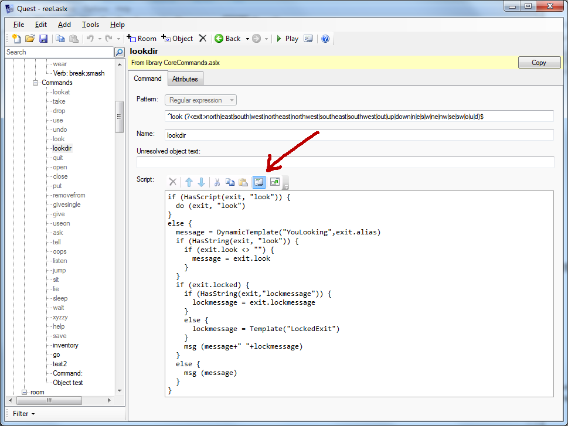
Task: Collapse the room tree node
Action: [25, 392]
